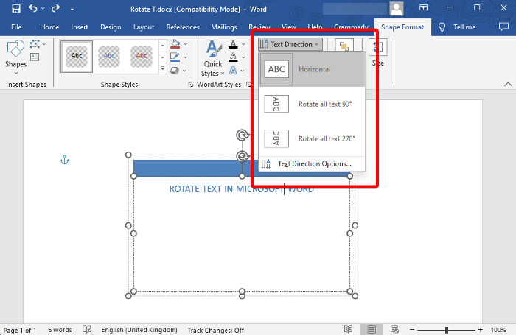Screen dimensions: 516x335
Task: Choose the Horizontal text direction option
Action: click(312, 69)
